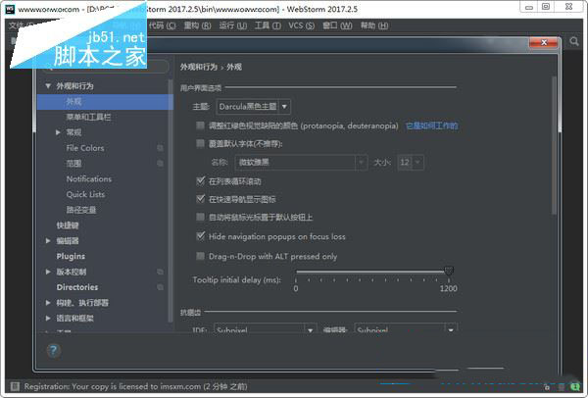Click the lock icon in status bar
This screenshot has height=398, width=588.
(x=547, y=387)
